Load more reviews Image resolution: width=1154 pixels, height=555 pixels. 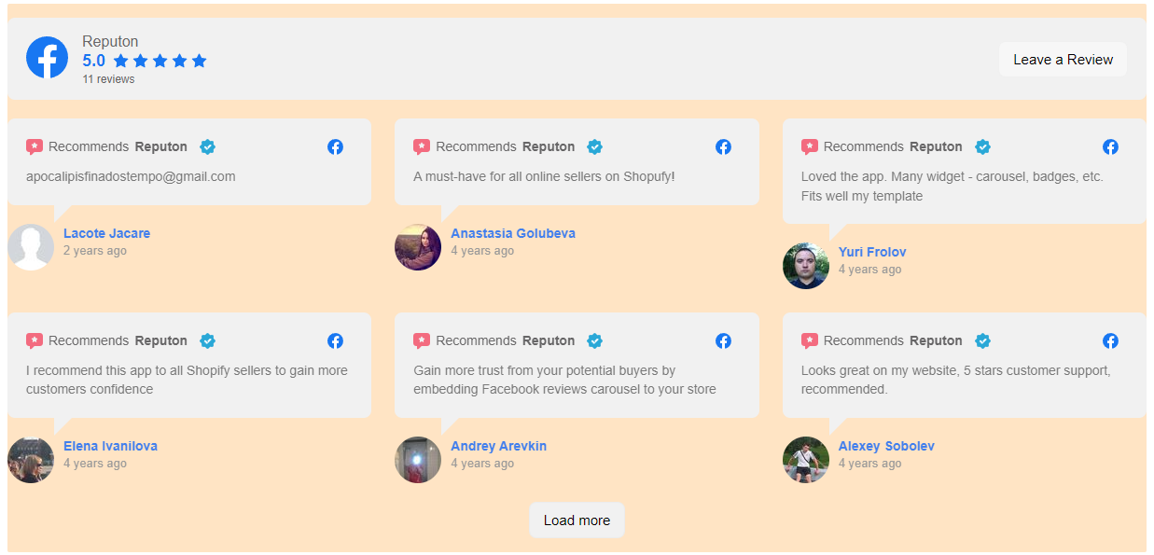pyautogui.click(x=577, y=520)
